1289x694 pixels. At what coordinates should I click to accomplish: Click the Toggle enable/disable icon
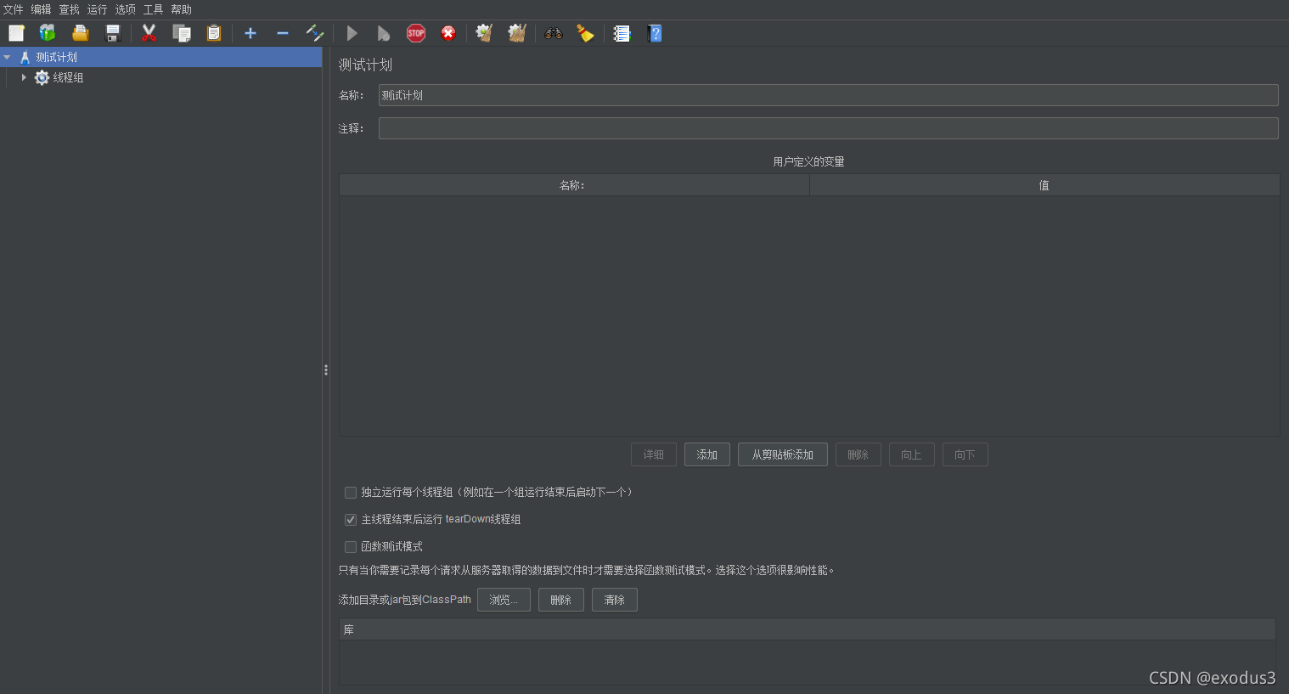click(x=315, y=33)
